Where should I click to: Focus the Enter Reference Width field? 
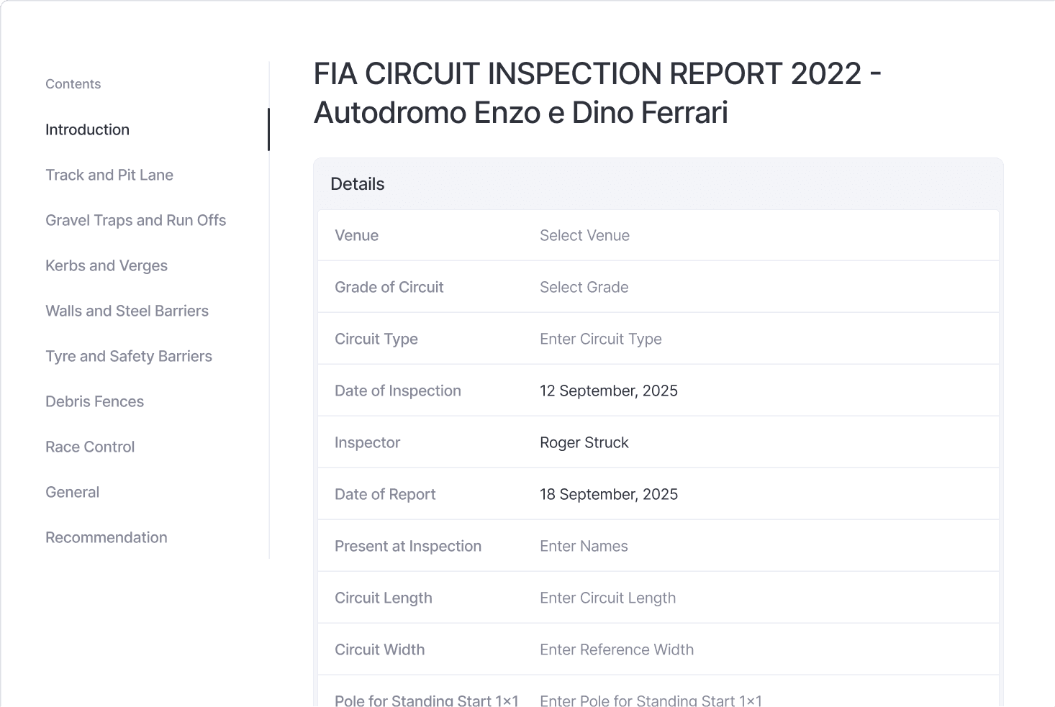coord(763,649)
